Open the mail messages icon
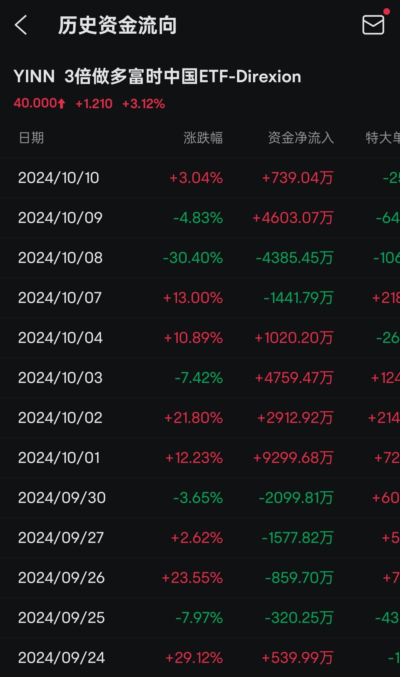Screen dimensions: 400x677 [373, 24]
